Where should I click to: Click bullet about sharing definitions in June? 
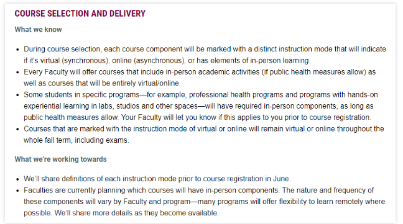(x=157, y=179)
